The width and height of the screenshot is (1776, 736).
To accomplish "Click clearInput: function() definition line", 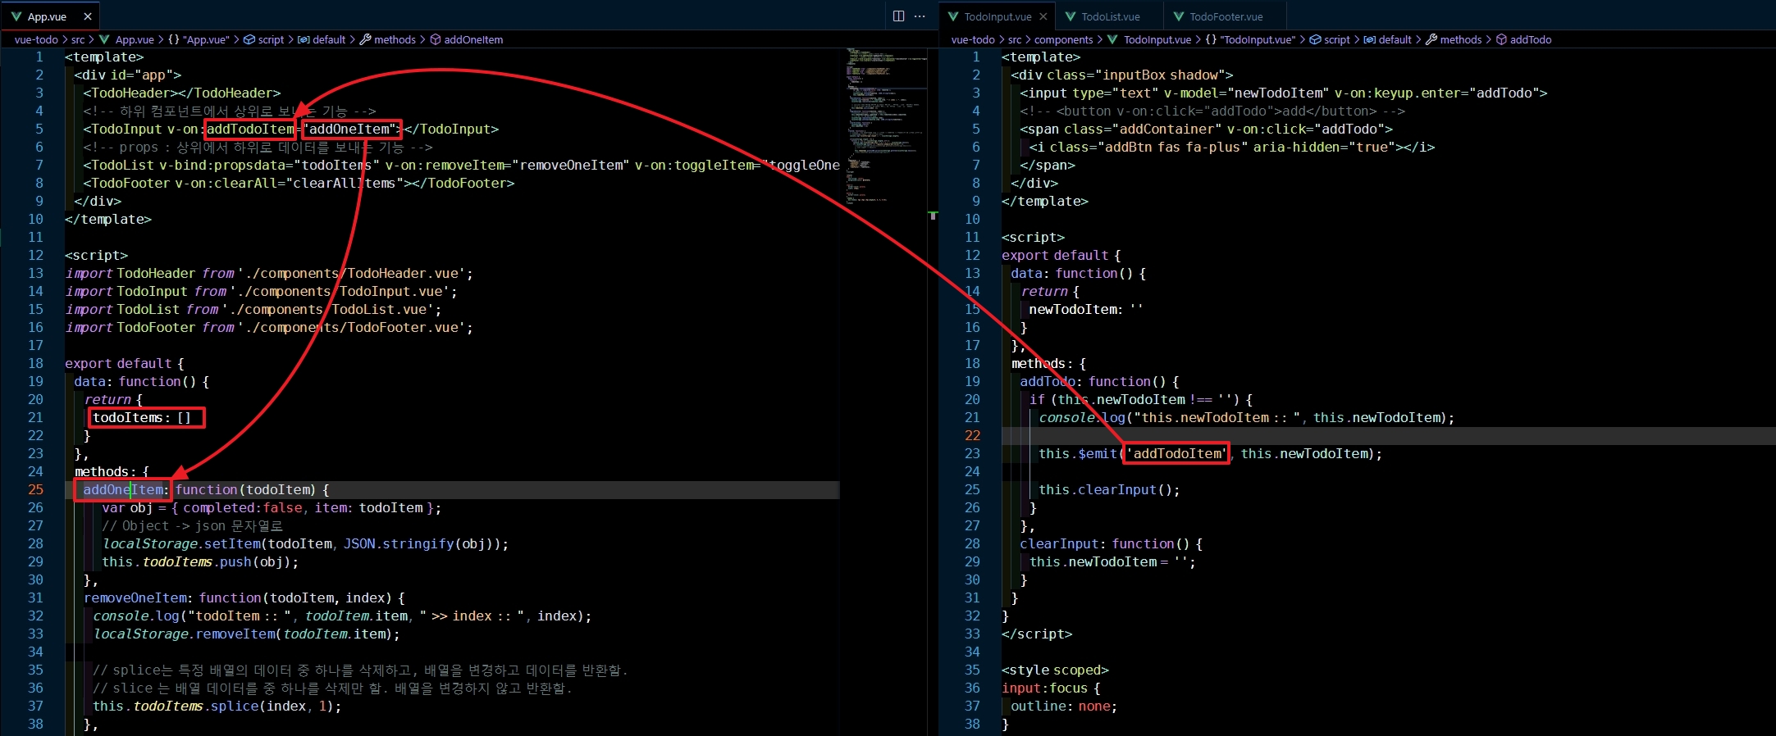I will 1112,543.
